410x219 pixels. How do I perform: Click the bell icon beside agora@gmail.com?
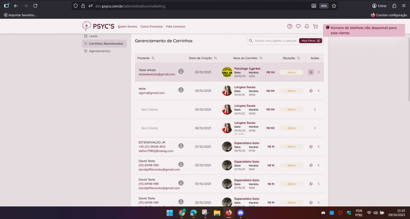tap(181, 90)
